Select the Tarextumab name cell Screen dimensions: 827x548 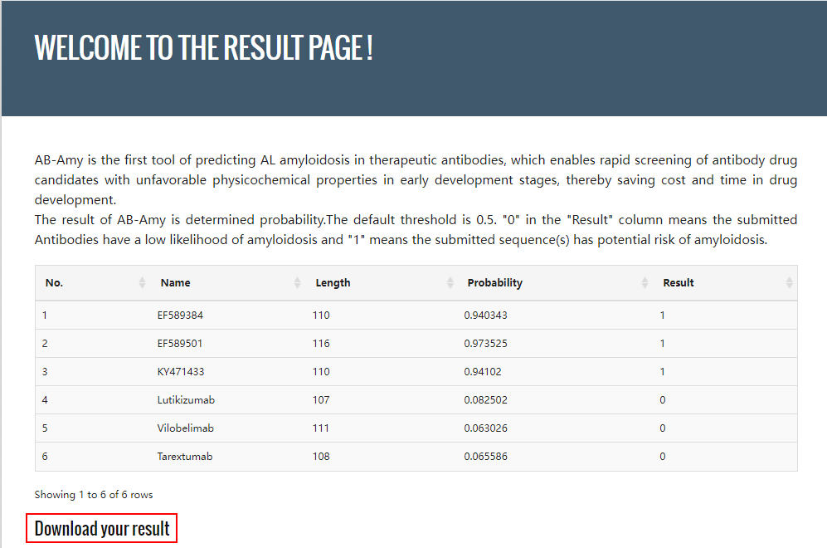click(185, 457)
